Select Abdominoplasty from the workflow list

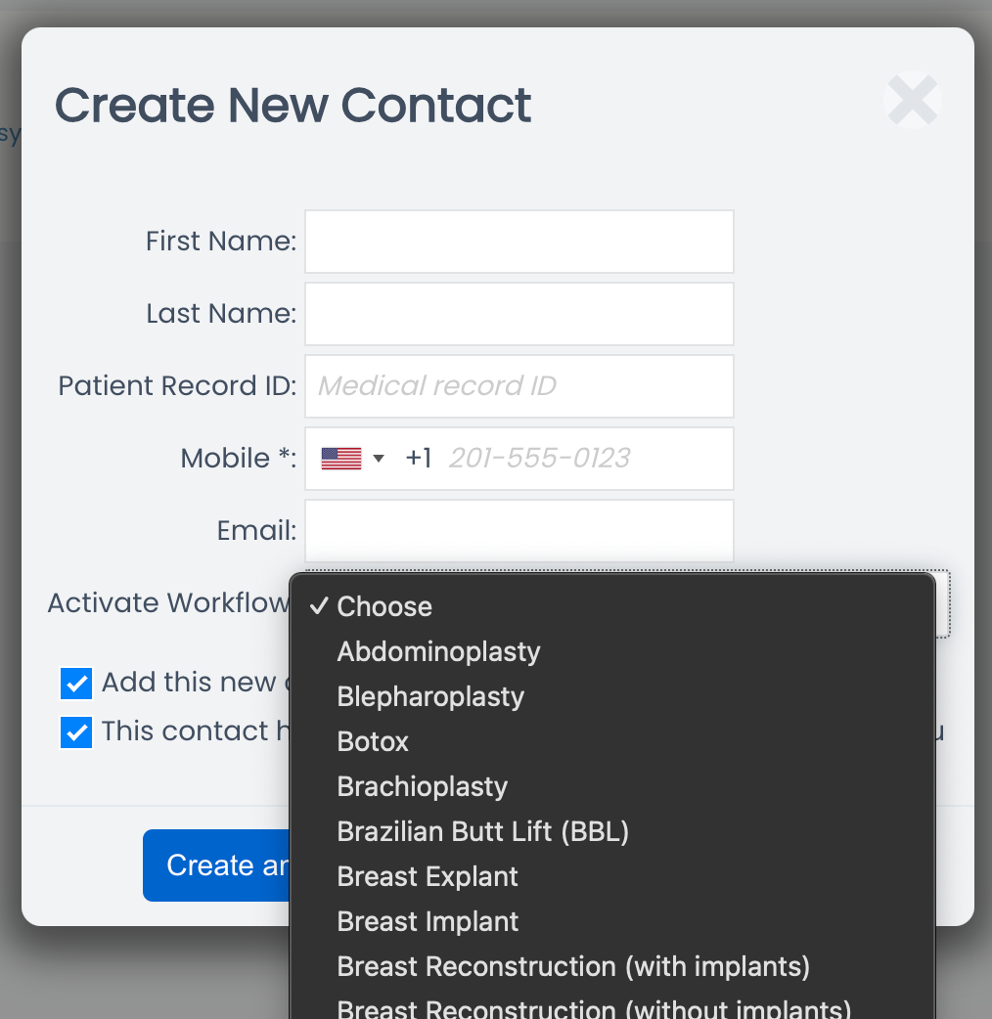438,651
